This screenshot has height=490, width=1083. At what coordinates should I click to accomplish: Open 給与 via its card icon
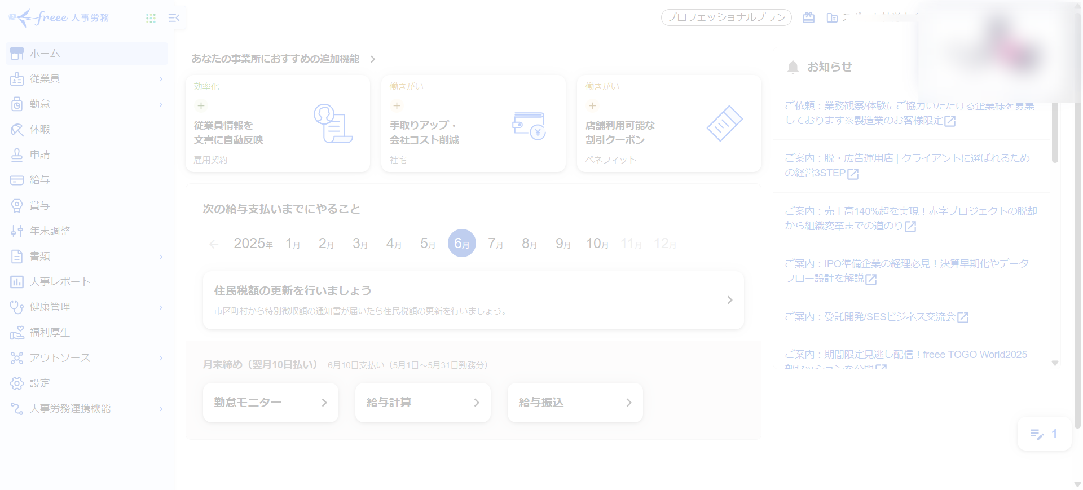[x=17, y=180]
